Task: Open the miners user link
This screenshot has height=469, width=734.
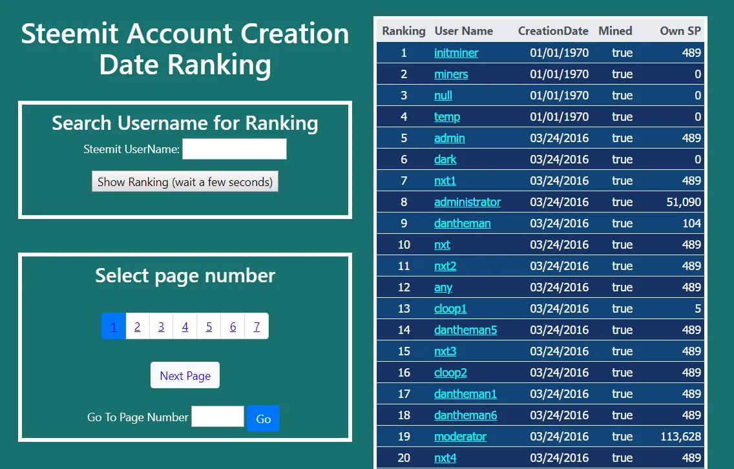Action: coord(451,74)
